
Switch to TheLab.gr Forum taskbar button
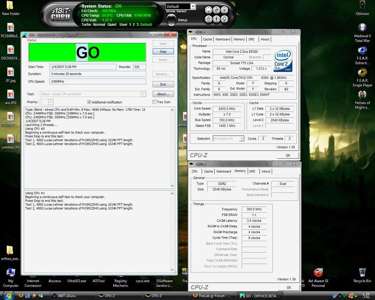(212, 296)
